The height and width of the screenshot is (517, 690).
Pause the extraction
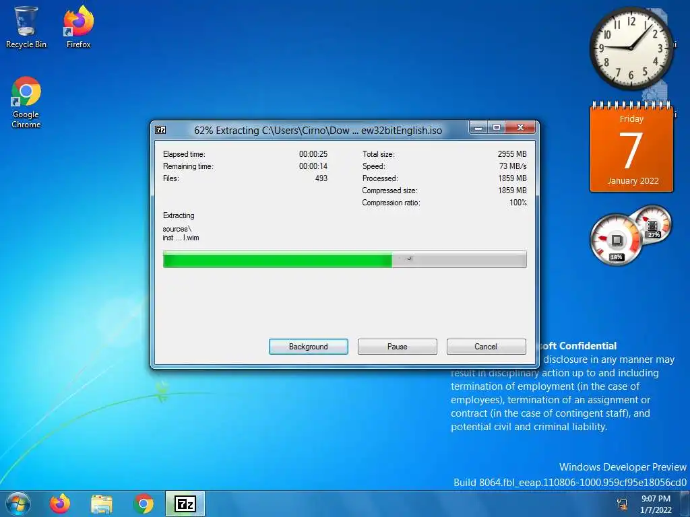click(x=398, y=347)
